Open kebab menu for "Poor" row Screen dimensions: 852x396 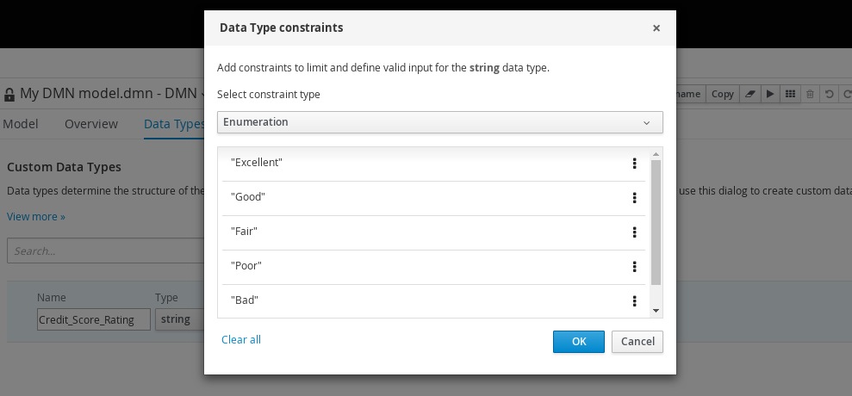pos(634,267)
